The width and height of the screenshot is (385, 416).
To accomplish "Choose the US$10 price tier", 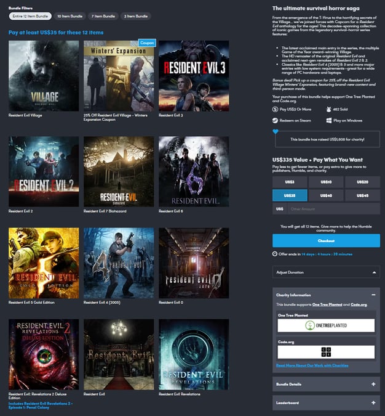I will point(326,182).
